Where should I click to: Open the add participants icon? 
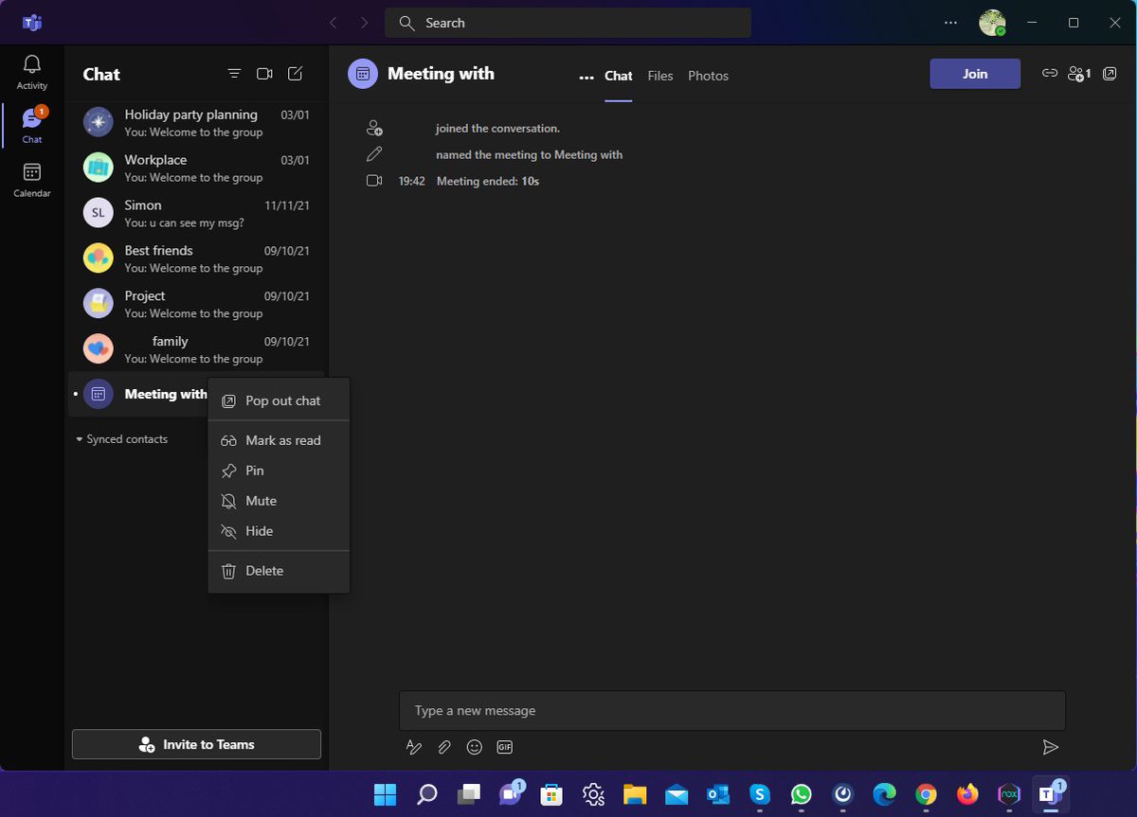(x=1079, y=73)
